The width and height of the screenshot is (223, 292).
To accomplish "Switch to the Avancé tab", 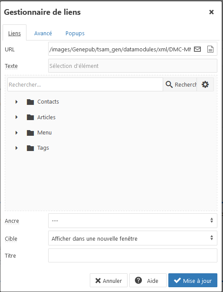I will (x=43, y=34).
